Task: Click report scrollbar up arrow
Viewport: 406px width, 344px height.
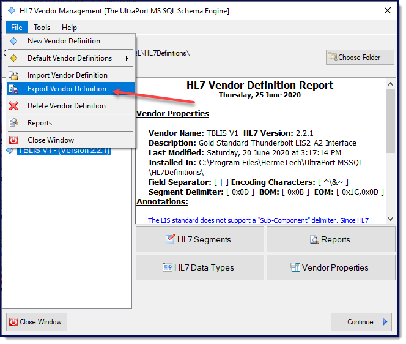Action: [x=390, y=84]
